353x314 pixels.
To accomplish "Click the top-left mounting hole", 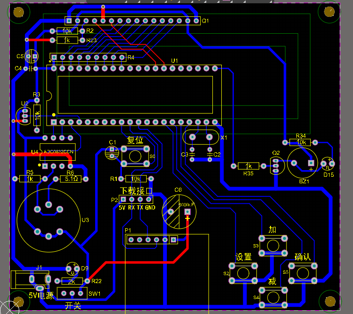I will (x=19, y=12).
